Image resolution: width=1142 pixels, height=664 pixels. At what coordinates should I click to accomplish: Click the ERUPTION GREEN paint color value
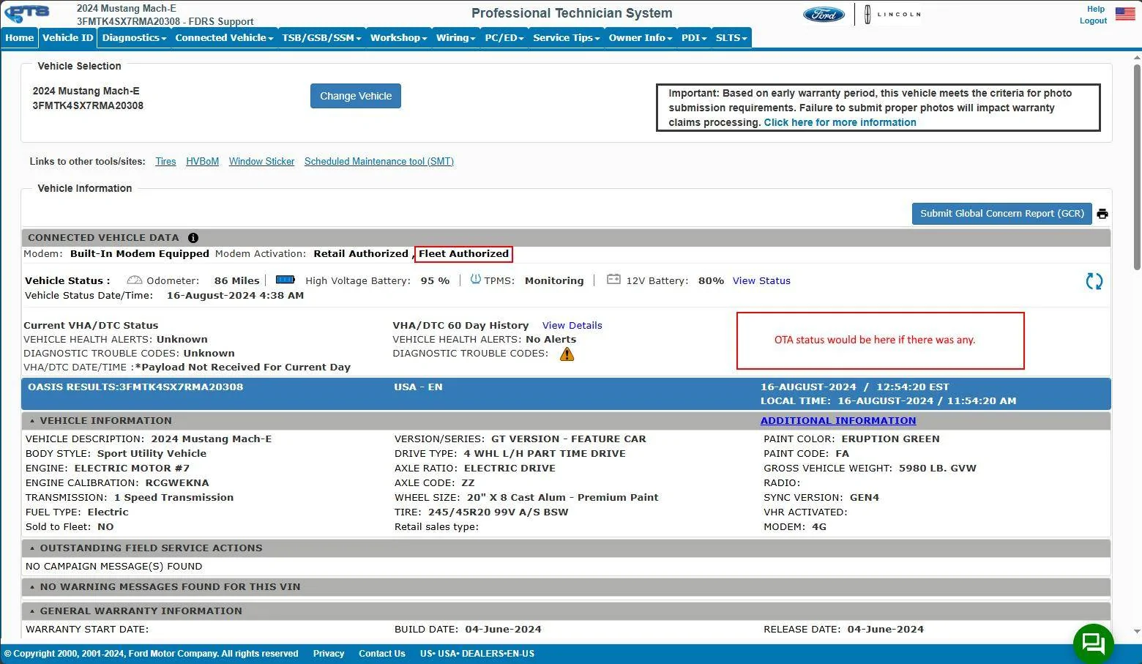890,439
